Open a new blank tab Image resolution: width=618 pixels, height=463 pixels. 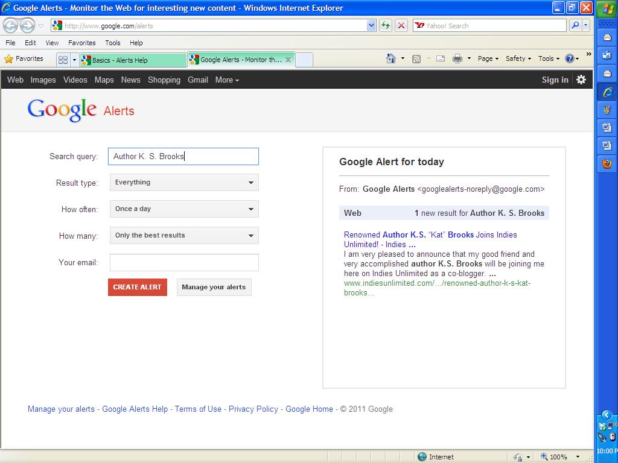point(304,60)
